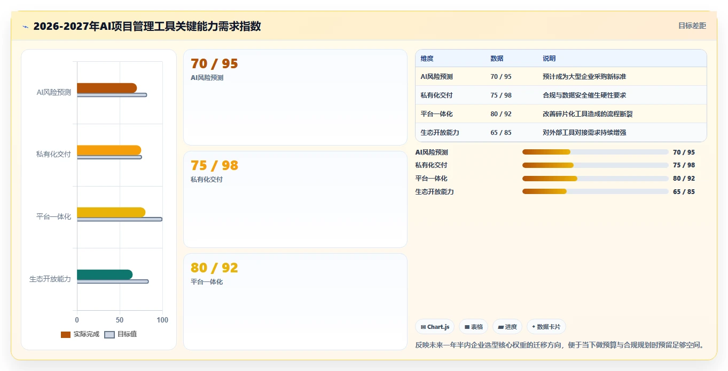Click the footer sentence starting with 反映未来一年半内
Image resolution: width=728 pixels, height=371 pixels.
tap(559, 345)
